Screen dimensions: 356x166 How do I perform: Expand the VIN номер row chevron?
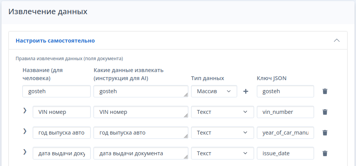point(25,111)
